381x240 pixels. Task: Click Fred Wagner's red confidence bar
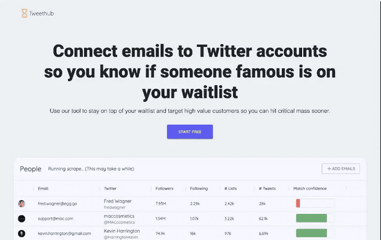tap(298, 203)
